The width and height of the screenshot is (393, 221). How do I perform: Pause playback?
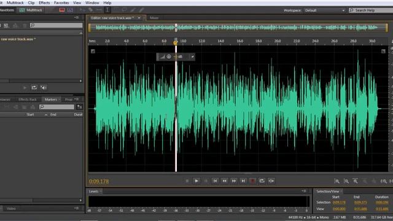pyautogui.click(x=206, y=180)
